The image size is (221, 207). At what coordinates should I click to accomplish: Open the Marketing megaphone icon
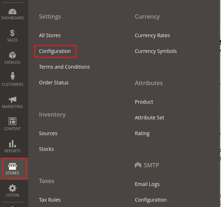click(13, 99)
